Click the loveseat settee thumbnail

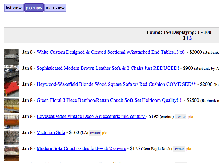(11, 121)
